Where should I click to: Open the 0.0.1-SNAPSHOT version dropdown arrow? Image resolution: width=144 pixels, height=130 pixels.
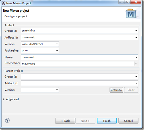(x=57, y=44)
